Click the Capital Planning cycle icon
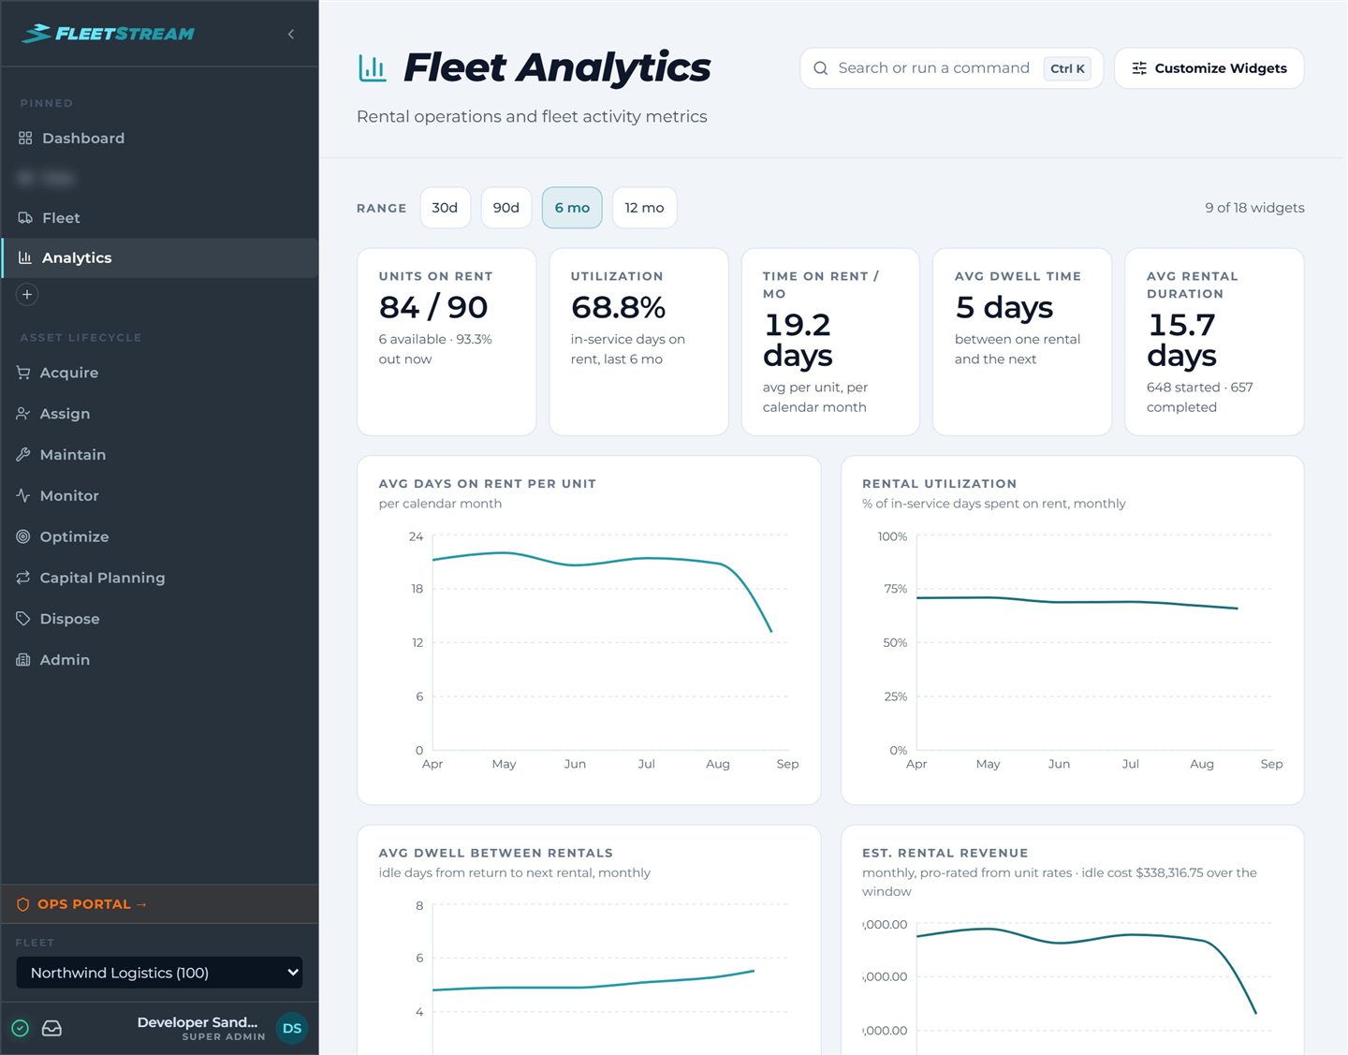 pos(23,578)
